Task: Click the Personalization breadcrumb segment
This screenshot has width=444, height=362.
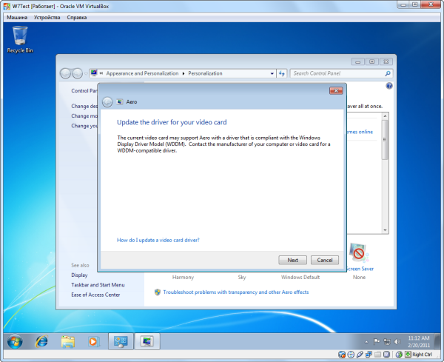Action: (x=205, y=73)
